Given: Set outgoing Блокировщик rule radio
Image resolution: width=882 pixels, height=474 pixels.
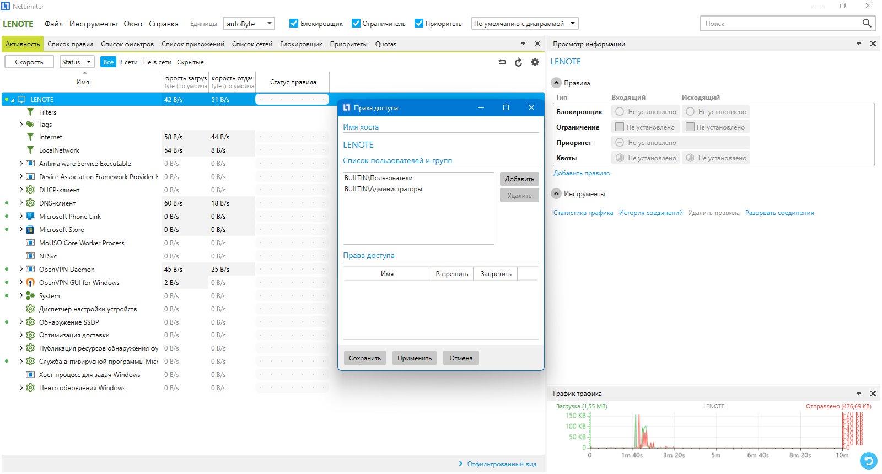Looking at the screenshot, I should [x=690, y=111].
